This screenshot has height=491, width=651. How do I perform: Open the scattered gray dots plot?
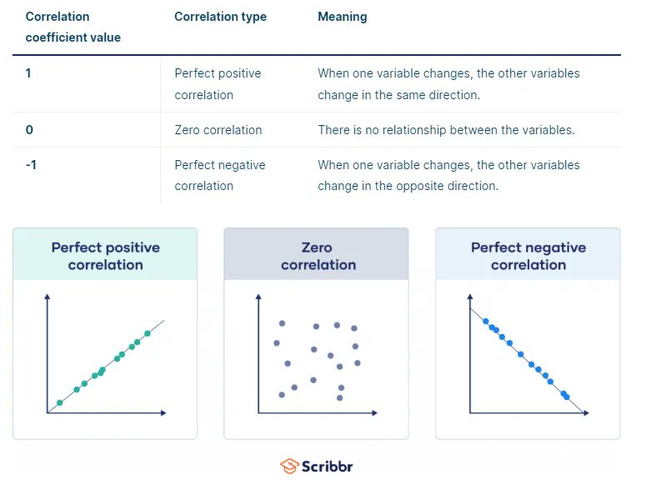[317, 358]
